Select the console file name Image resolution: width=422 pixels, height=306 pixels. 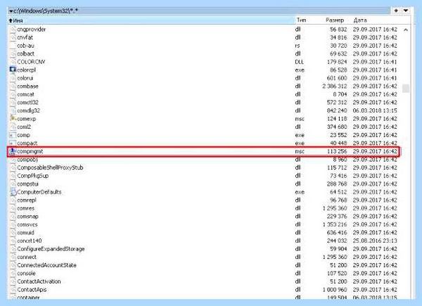pos(27,273)
